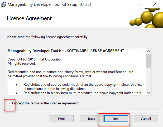
Task: Click the "Please read the following" instruction text
Action: (47, 37)
